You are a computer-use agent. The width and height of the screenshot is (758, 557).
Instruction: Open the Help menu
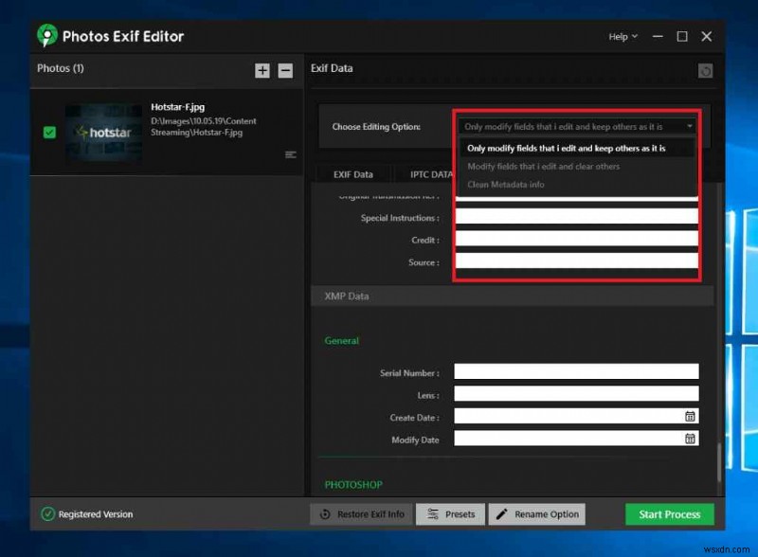tap(622, 36)
